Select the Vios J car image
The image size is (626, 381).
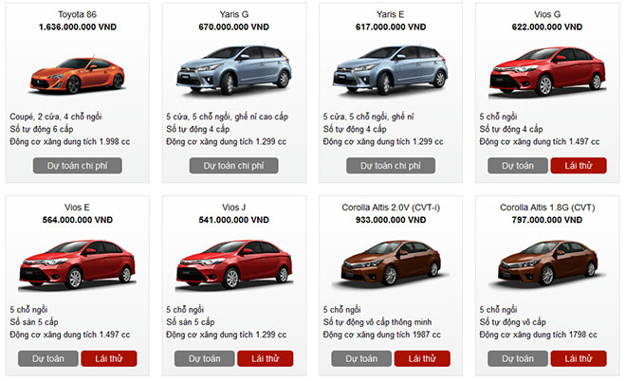(234, 264)
